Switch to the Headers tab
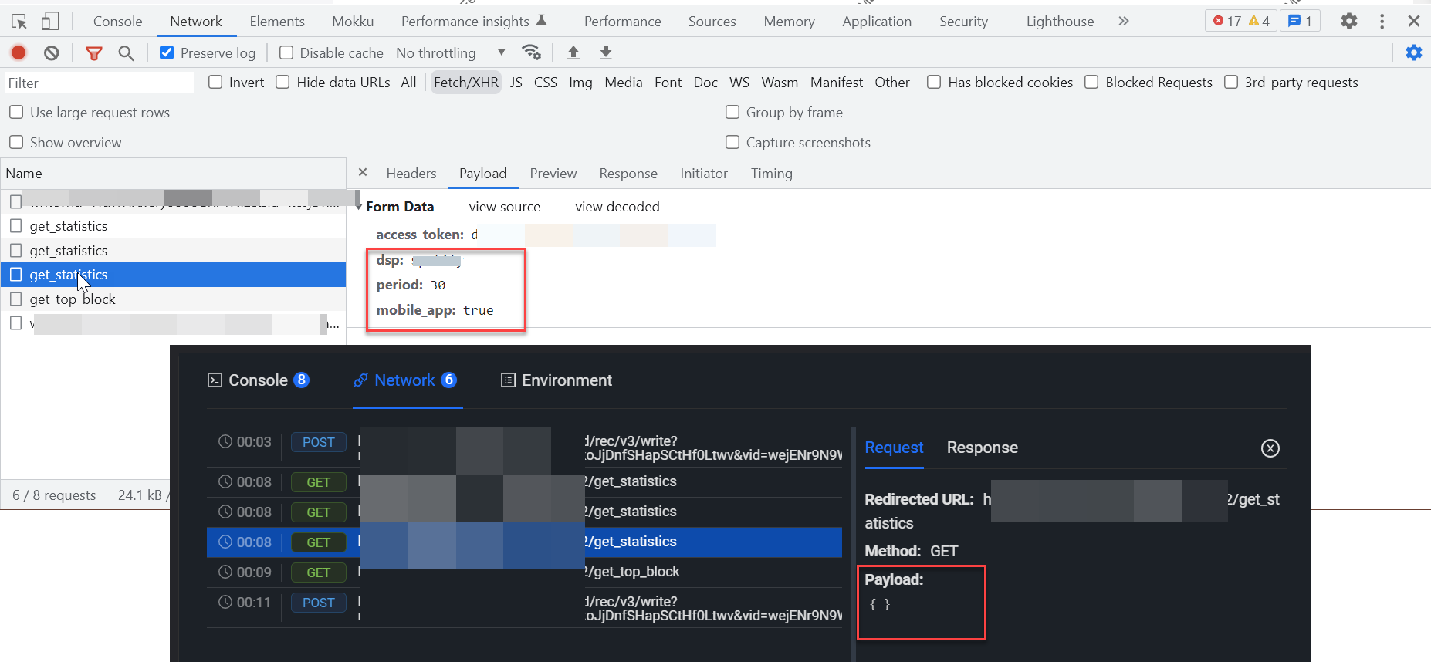This screenshot has width=1431, height=662. point(411,174)
